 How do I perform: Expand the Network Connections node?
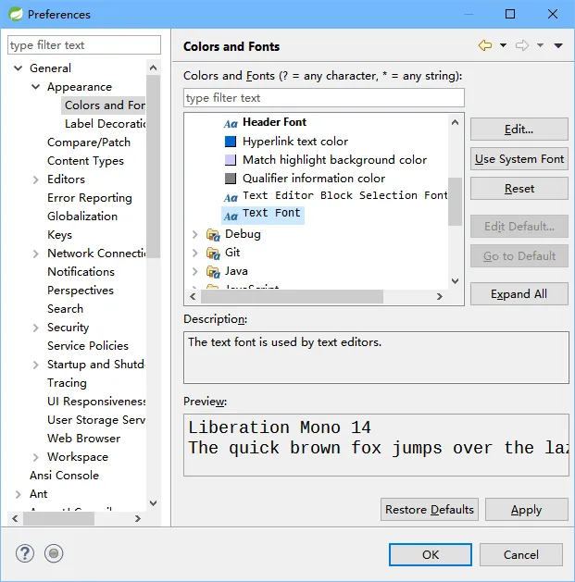pos(36,254)
